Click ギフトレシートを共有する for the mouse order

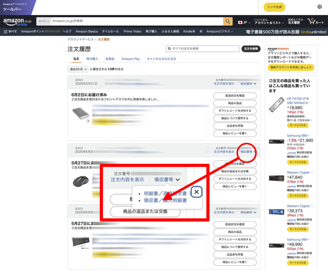coord(235,179)
